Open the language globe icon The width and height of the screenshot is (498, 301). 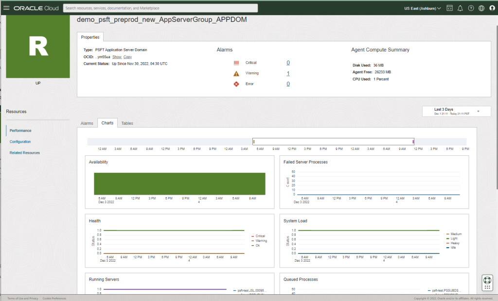[x=481, y=8]
